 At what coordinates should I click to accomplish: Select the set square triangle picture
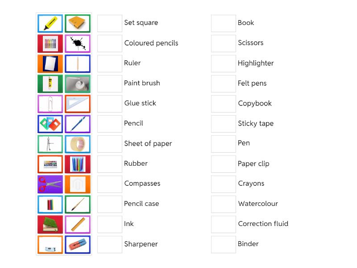pyautogui.click(x=78, y=104)
